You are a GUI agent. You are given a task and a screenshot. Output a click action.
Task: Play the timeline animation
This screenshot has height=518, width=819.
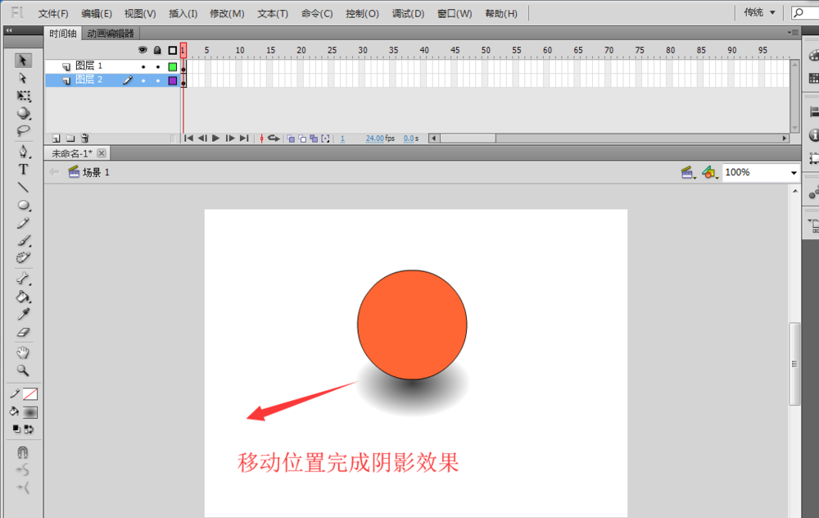[x=215, y=138]
